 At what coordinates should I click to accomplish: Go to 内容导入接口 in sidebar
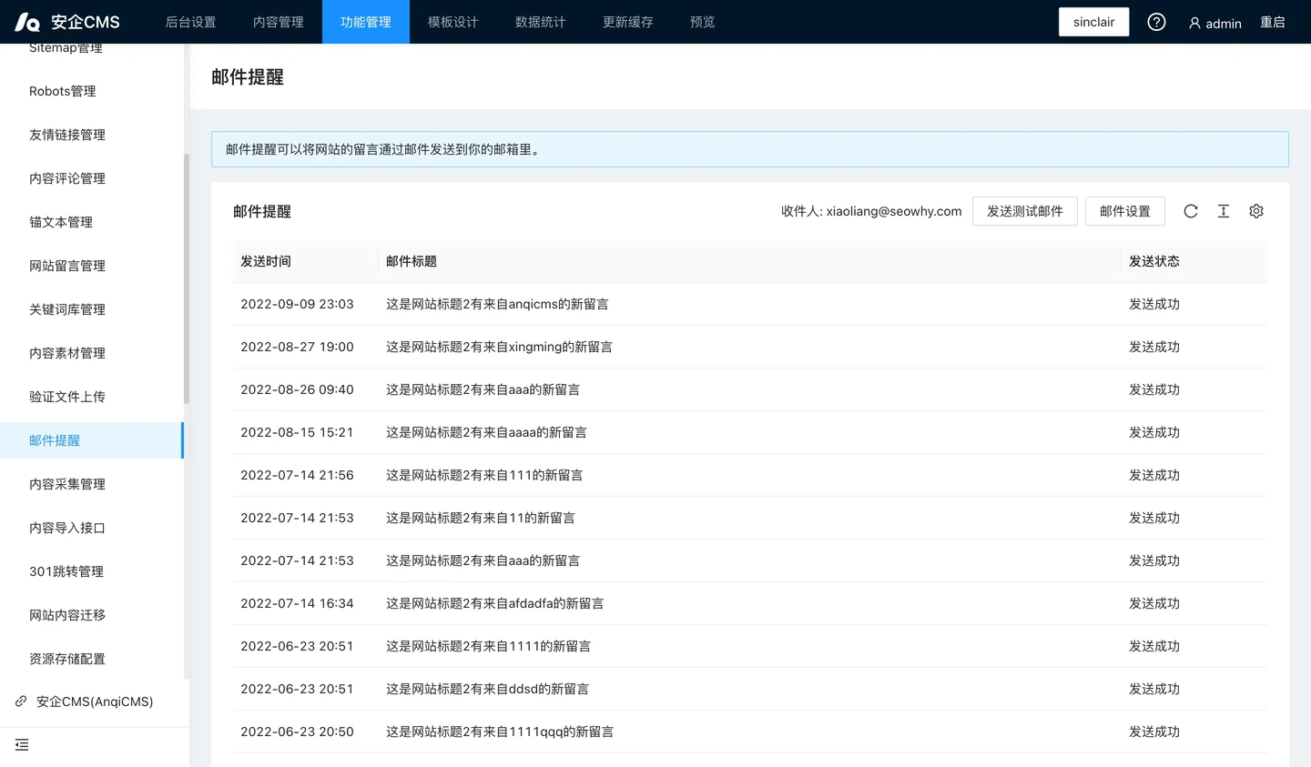91,528
